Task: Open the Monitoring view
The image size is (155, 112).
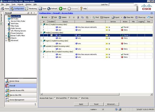Action: click(31, 9)
